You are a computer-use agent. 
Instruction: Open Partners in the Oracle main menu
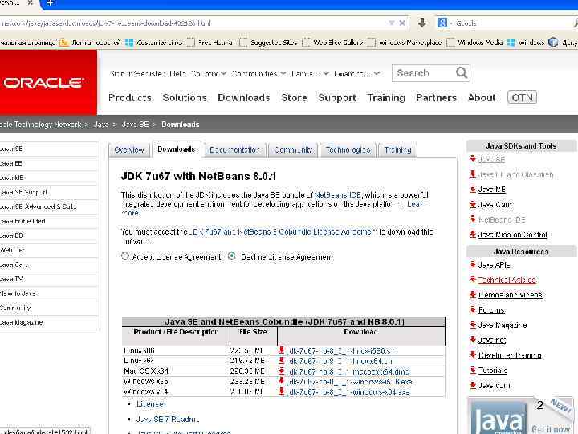point(436,98)
